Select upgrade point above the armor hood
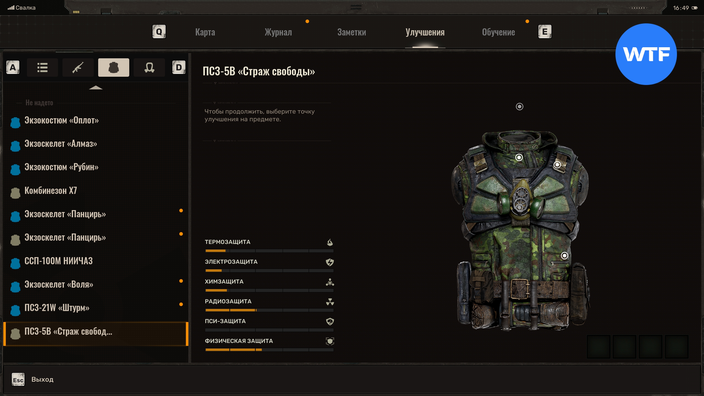 tap(519, 106)
